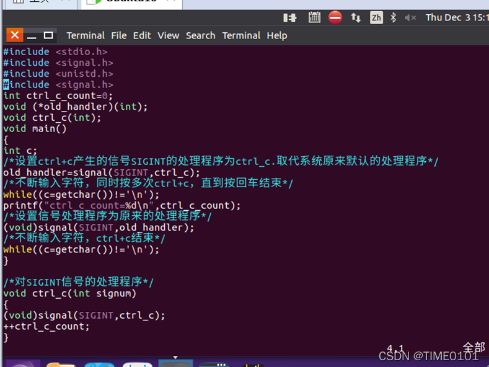Click the line '#include <unistd.h>'

(x=58, y=74)
